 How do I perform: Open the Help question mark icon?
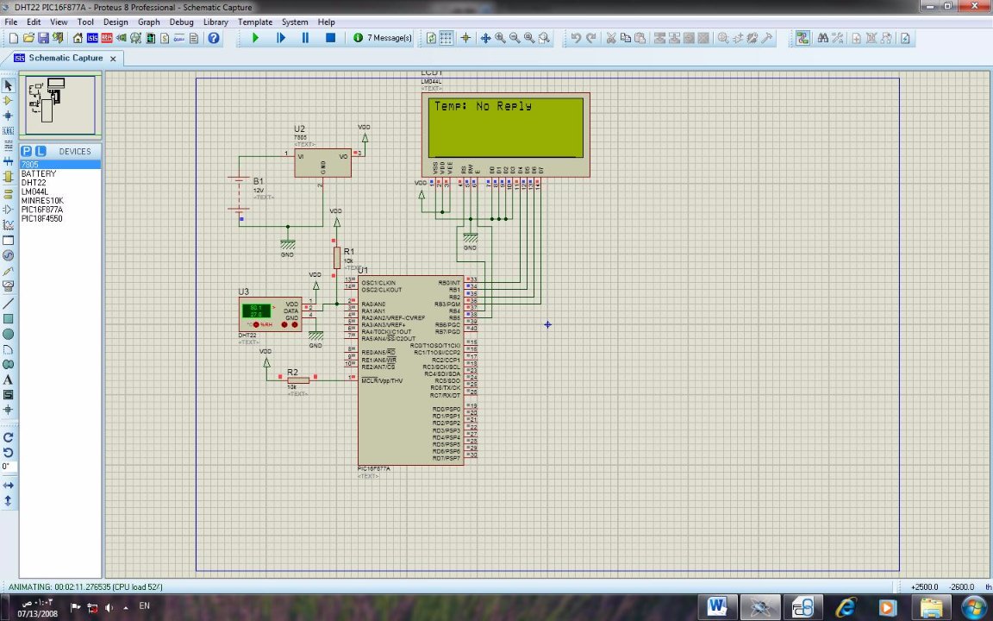click(x=214, y=38)
